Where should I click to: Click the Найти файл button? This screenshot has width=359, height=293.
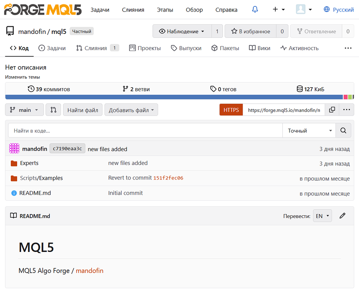[x=83, y=110]
